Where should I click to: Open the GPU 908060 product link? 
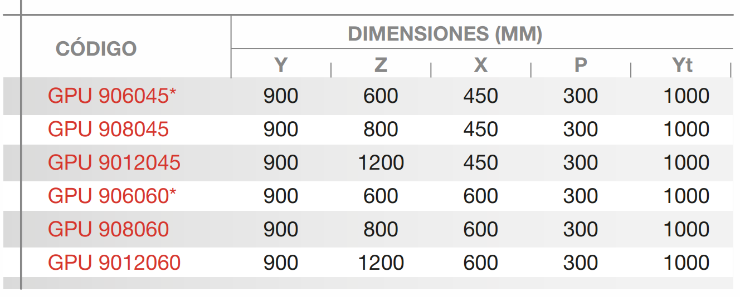pyautogui.click(x=108, y=229)
